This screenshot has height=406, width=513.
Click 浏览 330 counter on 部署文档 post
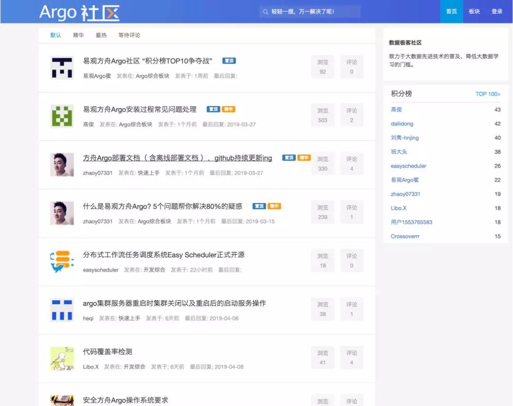click(x=323, y=164)
